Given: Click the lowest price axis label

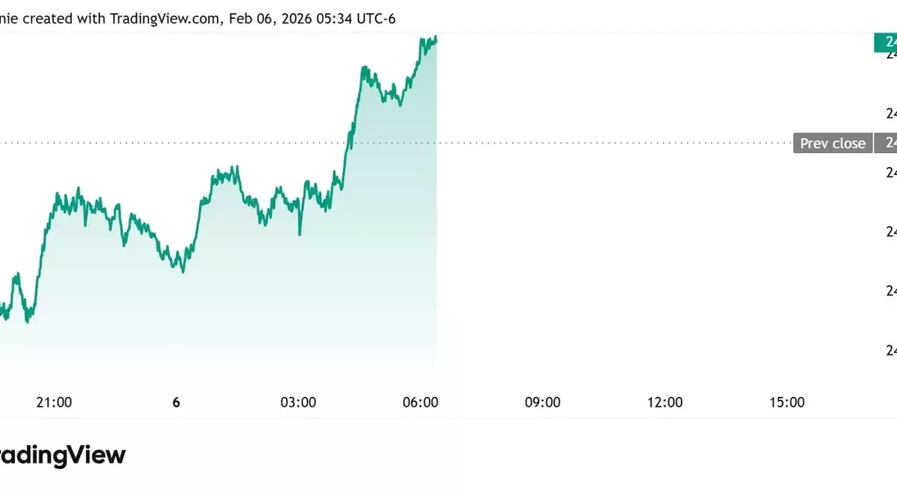Looking at the screenshot, I should coord(890,350).
